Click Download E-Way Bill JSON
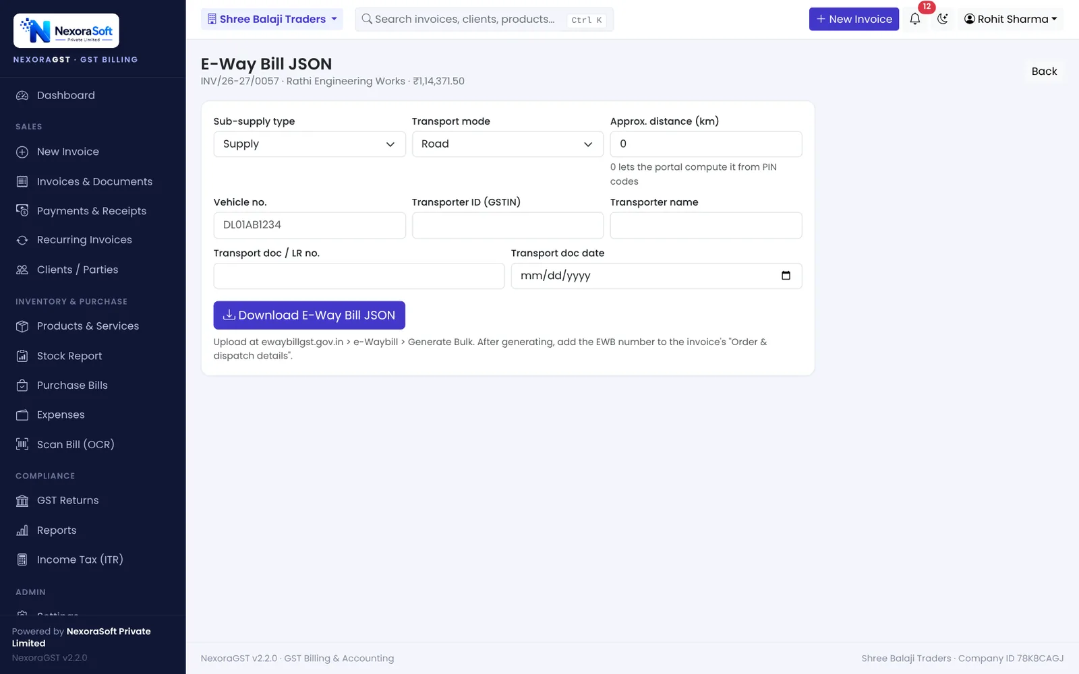Image resolution: width=1079 pixels, height=674 pixels. pyautogui.click(x=310, y=315)
